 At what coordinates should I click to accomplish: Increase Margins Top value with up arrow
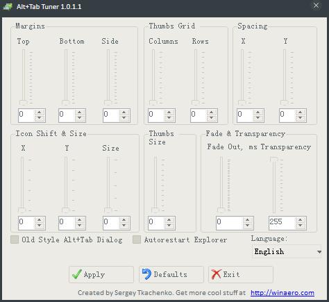pos(40,112)
